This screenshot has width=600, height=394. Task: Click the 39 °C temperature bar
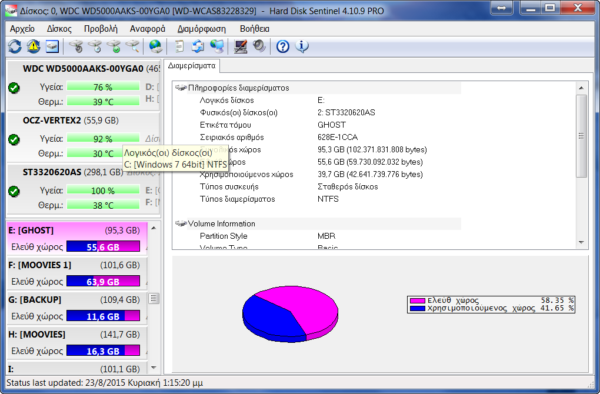coord(103,102)
